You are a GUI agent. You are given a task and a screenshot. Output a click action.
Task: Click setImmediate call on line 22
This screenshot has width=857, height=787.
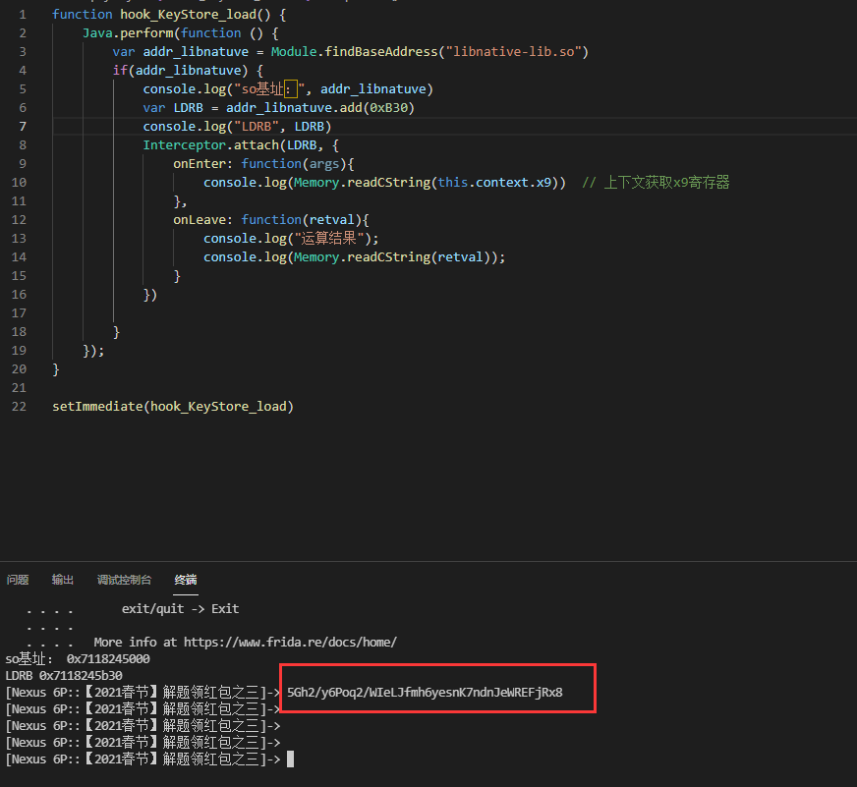(97, 406)
